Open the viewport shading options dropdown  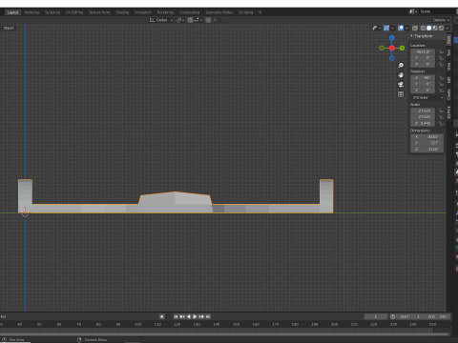[448, 28]
